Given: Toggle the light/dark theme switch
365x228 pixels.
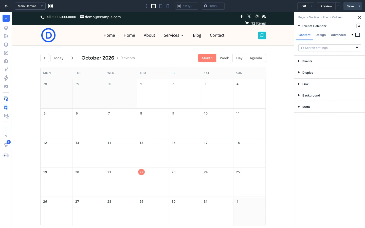Looking at the screenshot, I should (6, 156).
